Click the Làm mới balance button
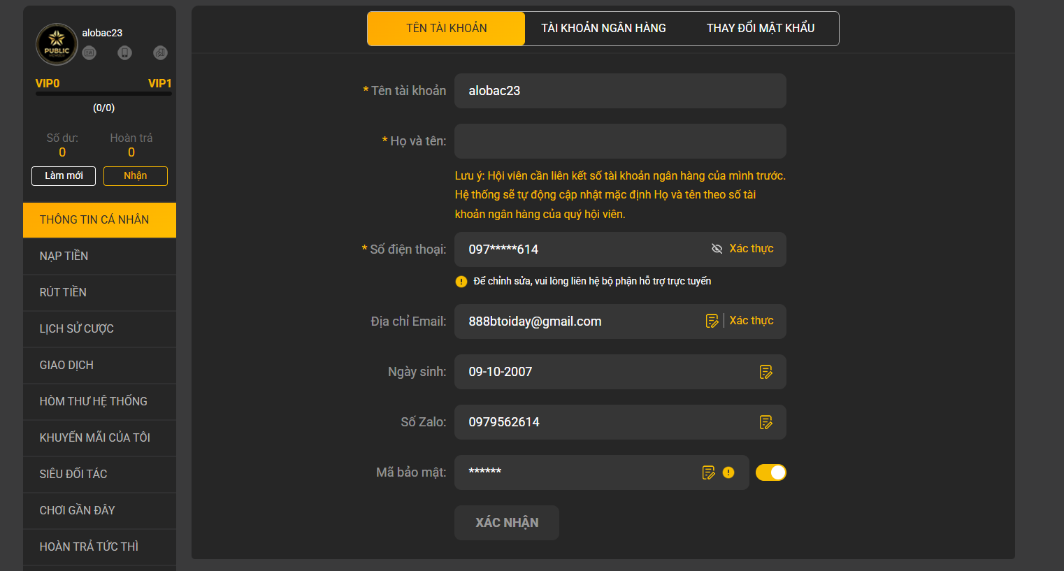 tap(64, 176)
